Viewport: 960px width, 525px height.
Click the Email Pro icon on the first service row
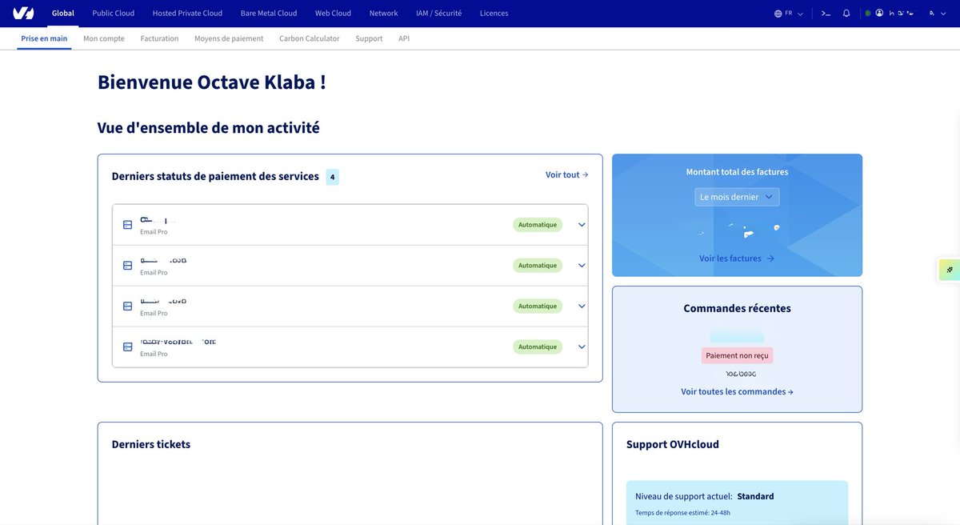pyautogui.click(x=127, y=224)
